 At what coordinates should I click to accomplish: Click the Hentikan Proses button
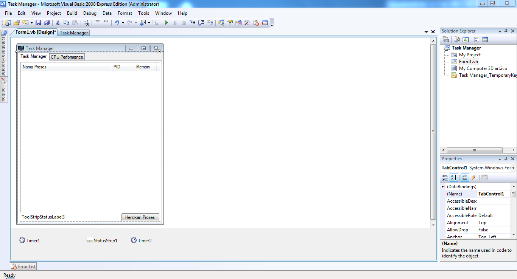140,217
